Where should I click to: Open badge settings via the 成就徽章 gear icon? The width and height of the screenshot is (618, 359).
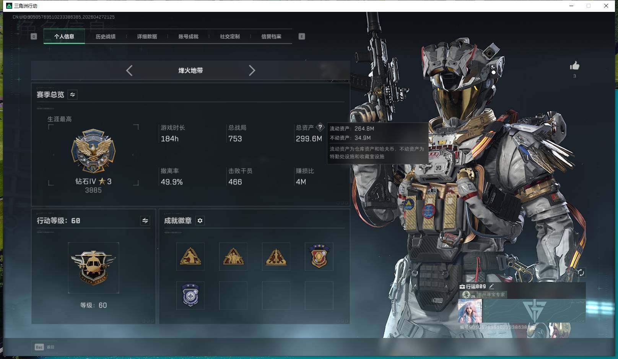pos(200,221)
